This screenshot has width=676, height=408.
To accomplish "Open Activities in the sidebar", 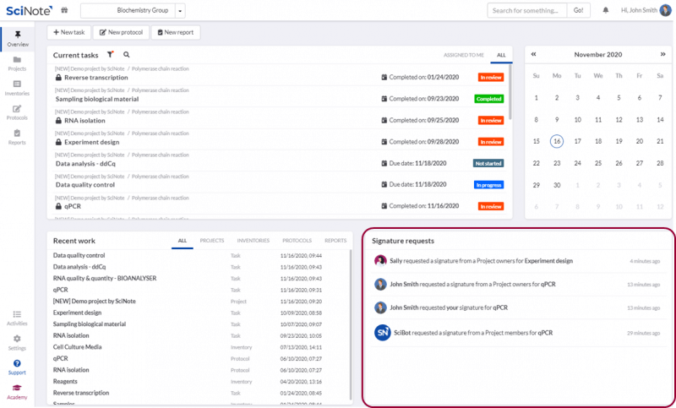I will 17,318.
